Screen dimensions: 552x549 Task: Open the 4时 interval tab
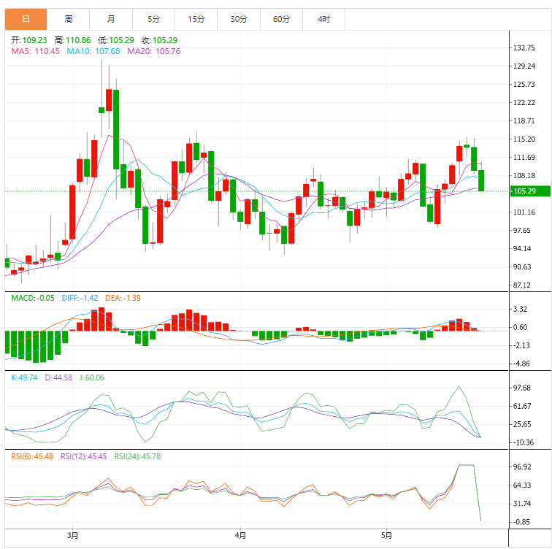pos(324,20)
